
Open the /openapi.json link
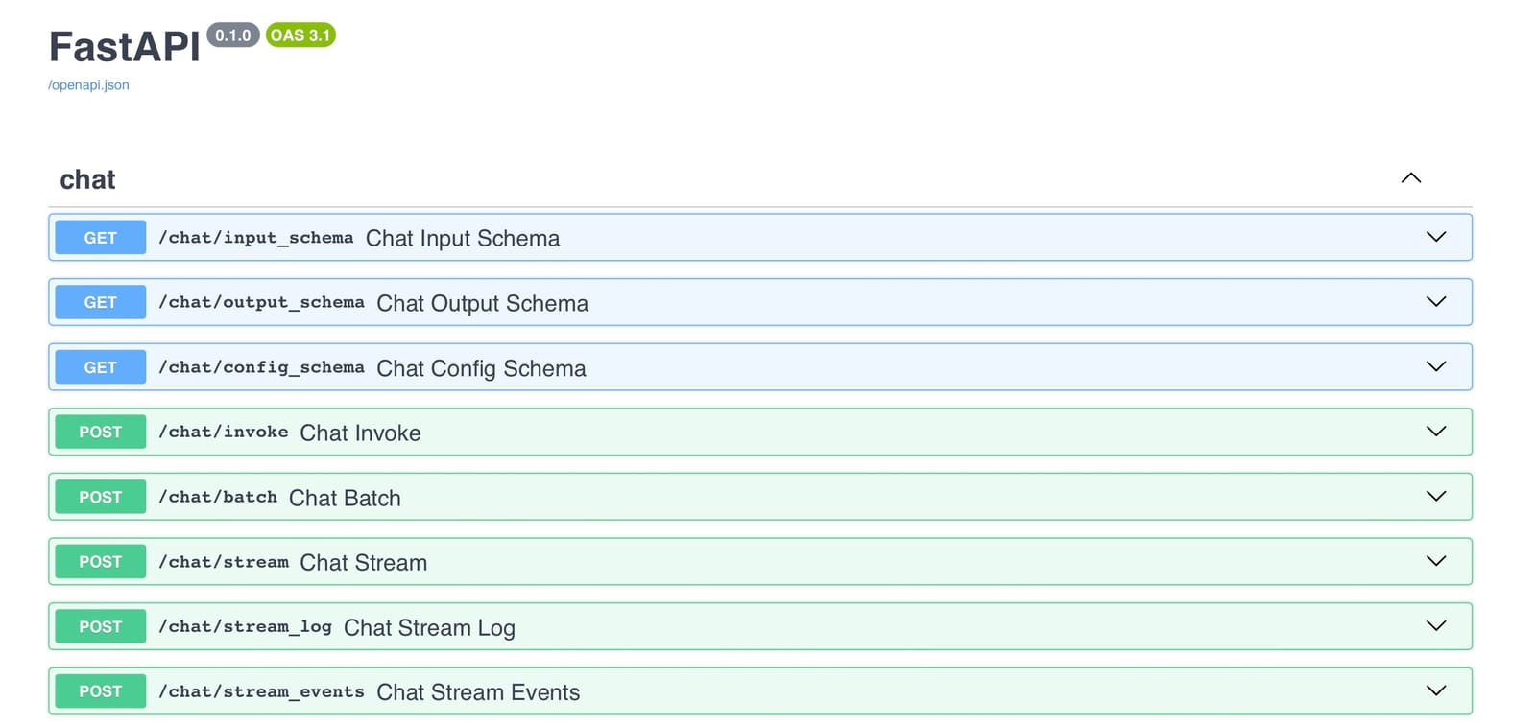[x=88, y=85]
